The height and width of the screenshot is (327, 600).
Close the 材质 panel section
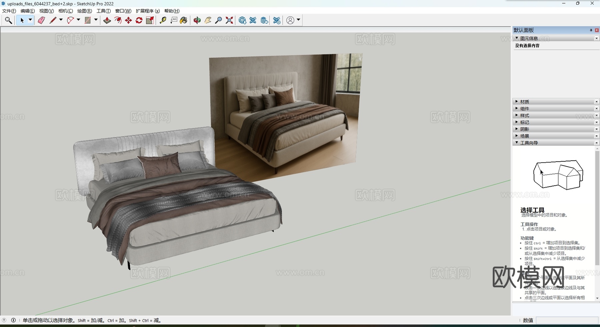point(597,101)
